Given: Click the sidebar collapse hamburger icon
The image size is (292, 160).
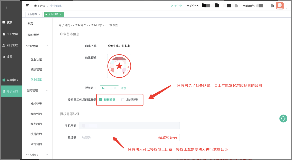Looking at the screenshot, I should [28, 6].
